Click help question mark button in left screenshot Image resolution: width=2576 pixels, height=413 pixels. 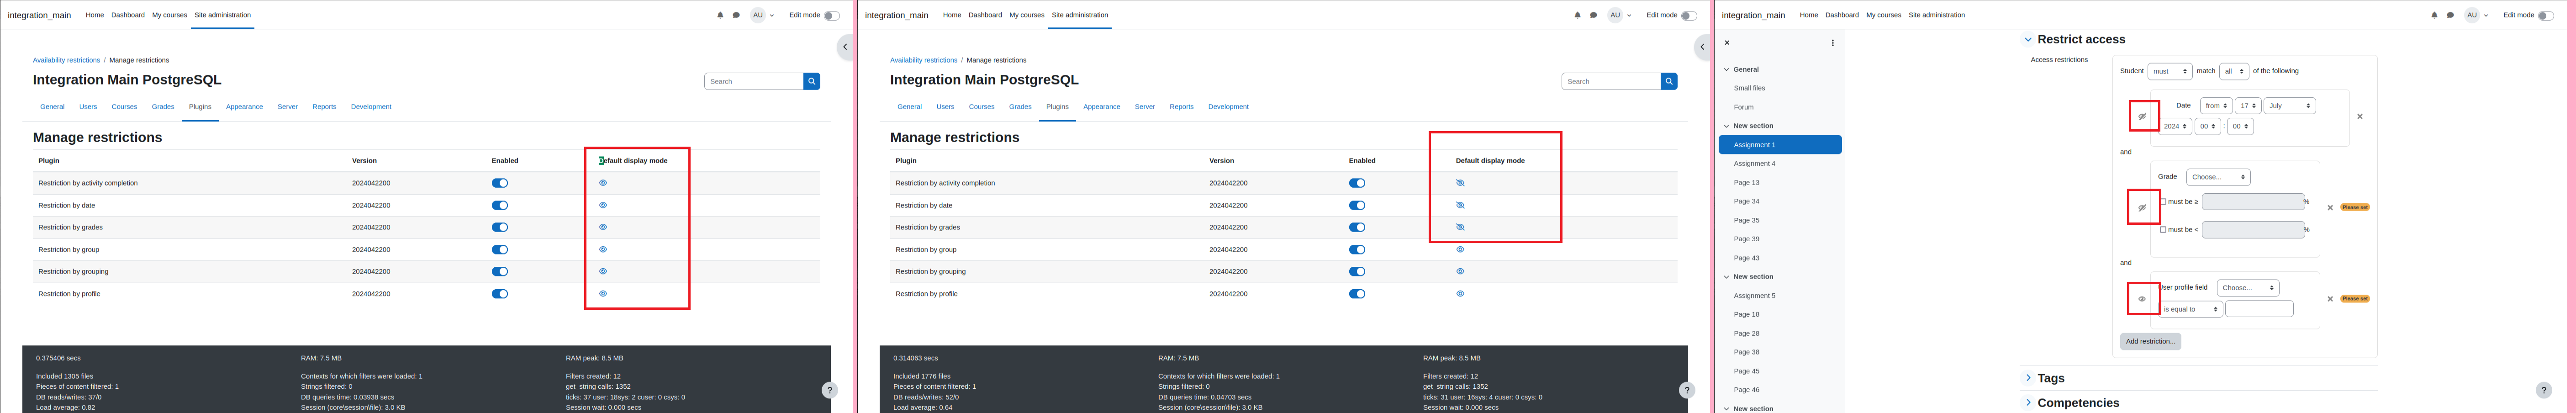(829, 390)
